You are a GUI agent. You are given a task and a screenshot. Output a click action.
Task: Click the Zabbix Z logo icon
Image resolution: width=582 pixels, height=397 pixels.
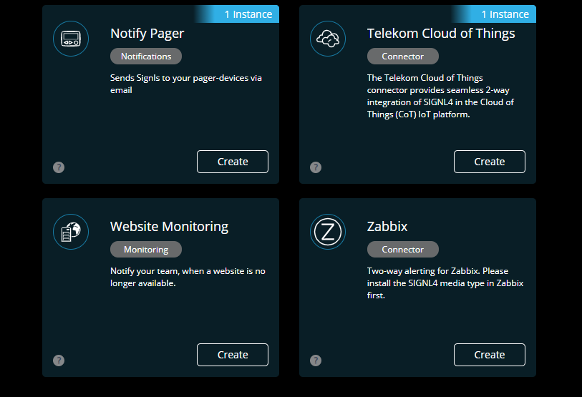[x=328, y=232]
